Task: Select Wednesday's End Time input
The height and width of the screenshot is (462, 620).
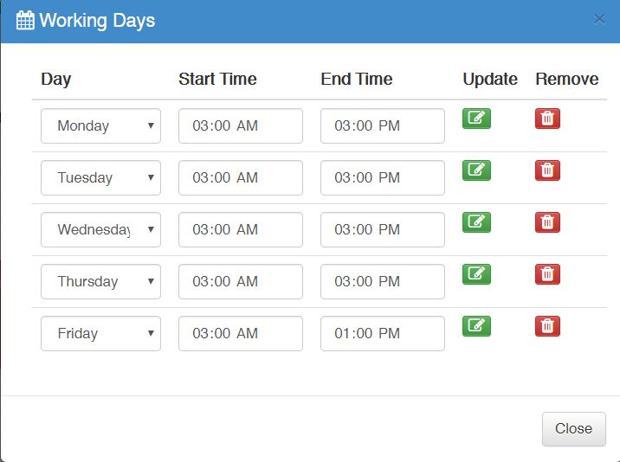Action: (382, 230)
